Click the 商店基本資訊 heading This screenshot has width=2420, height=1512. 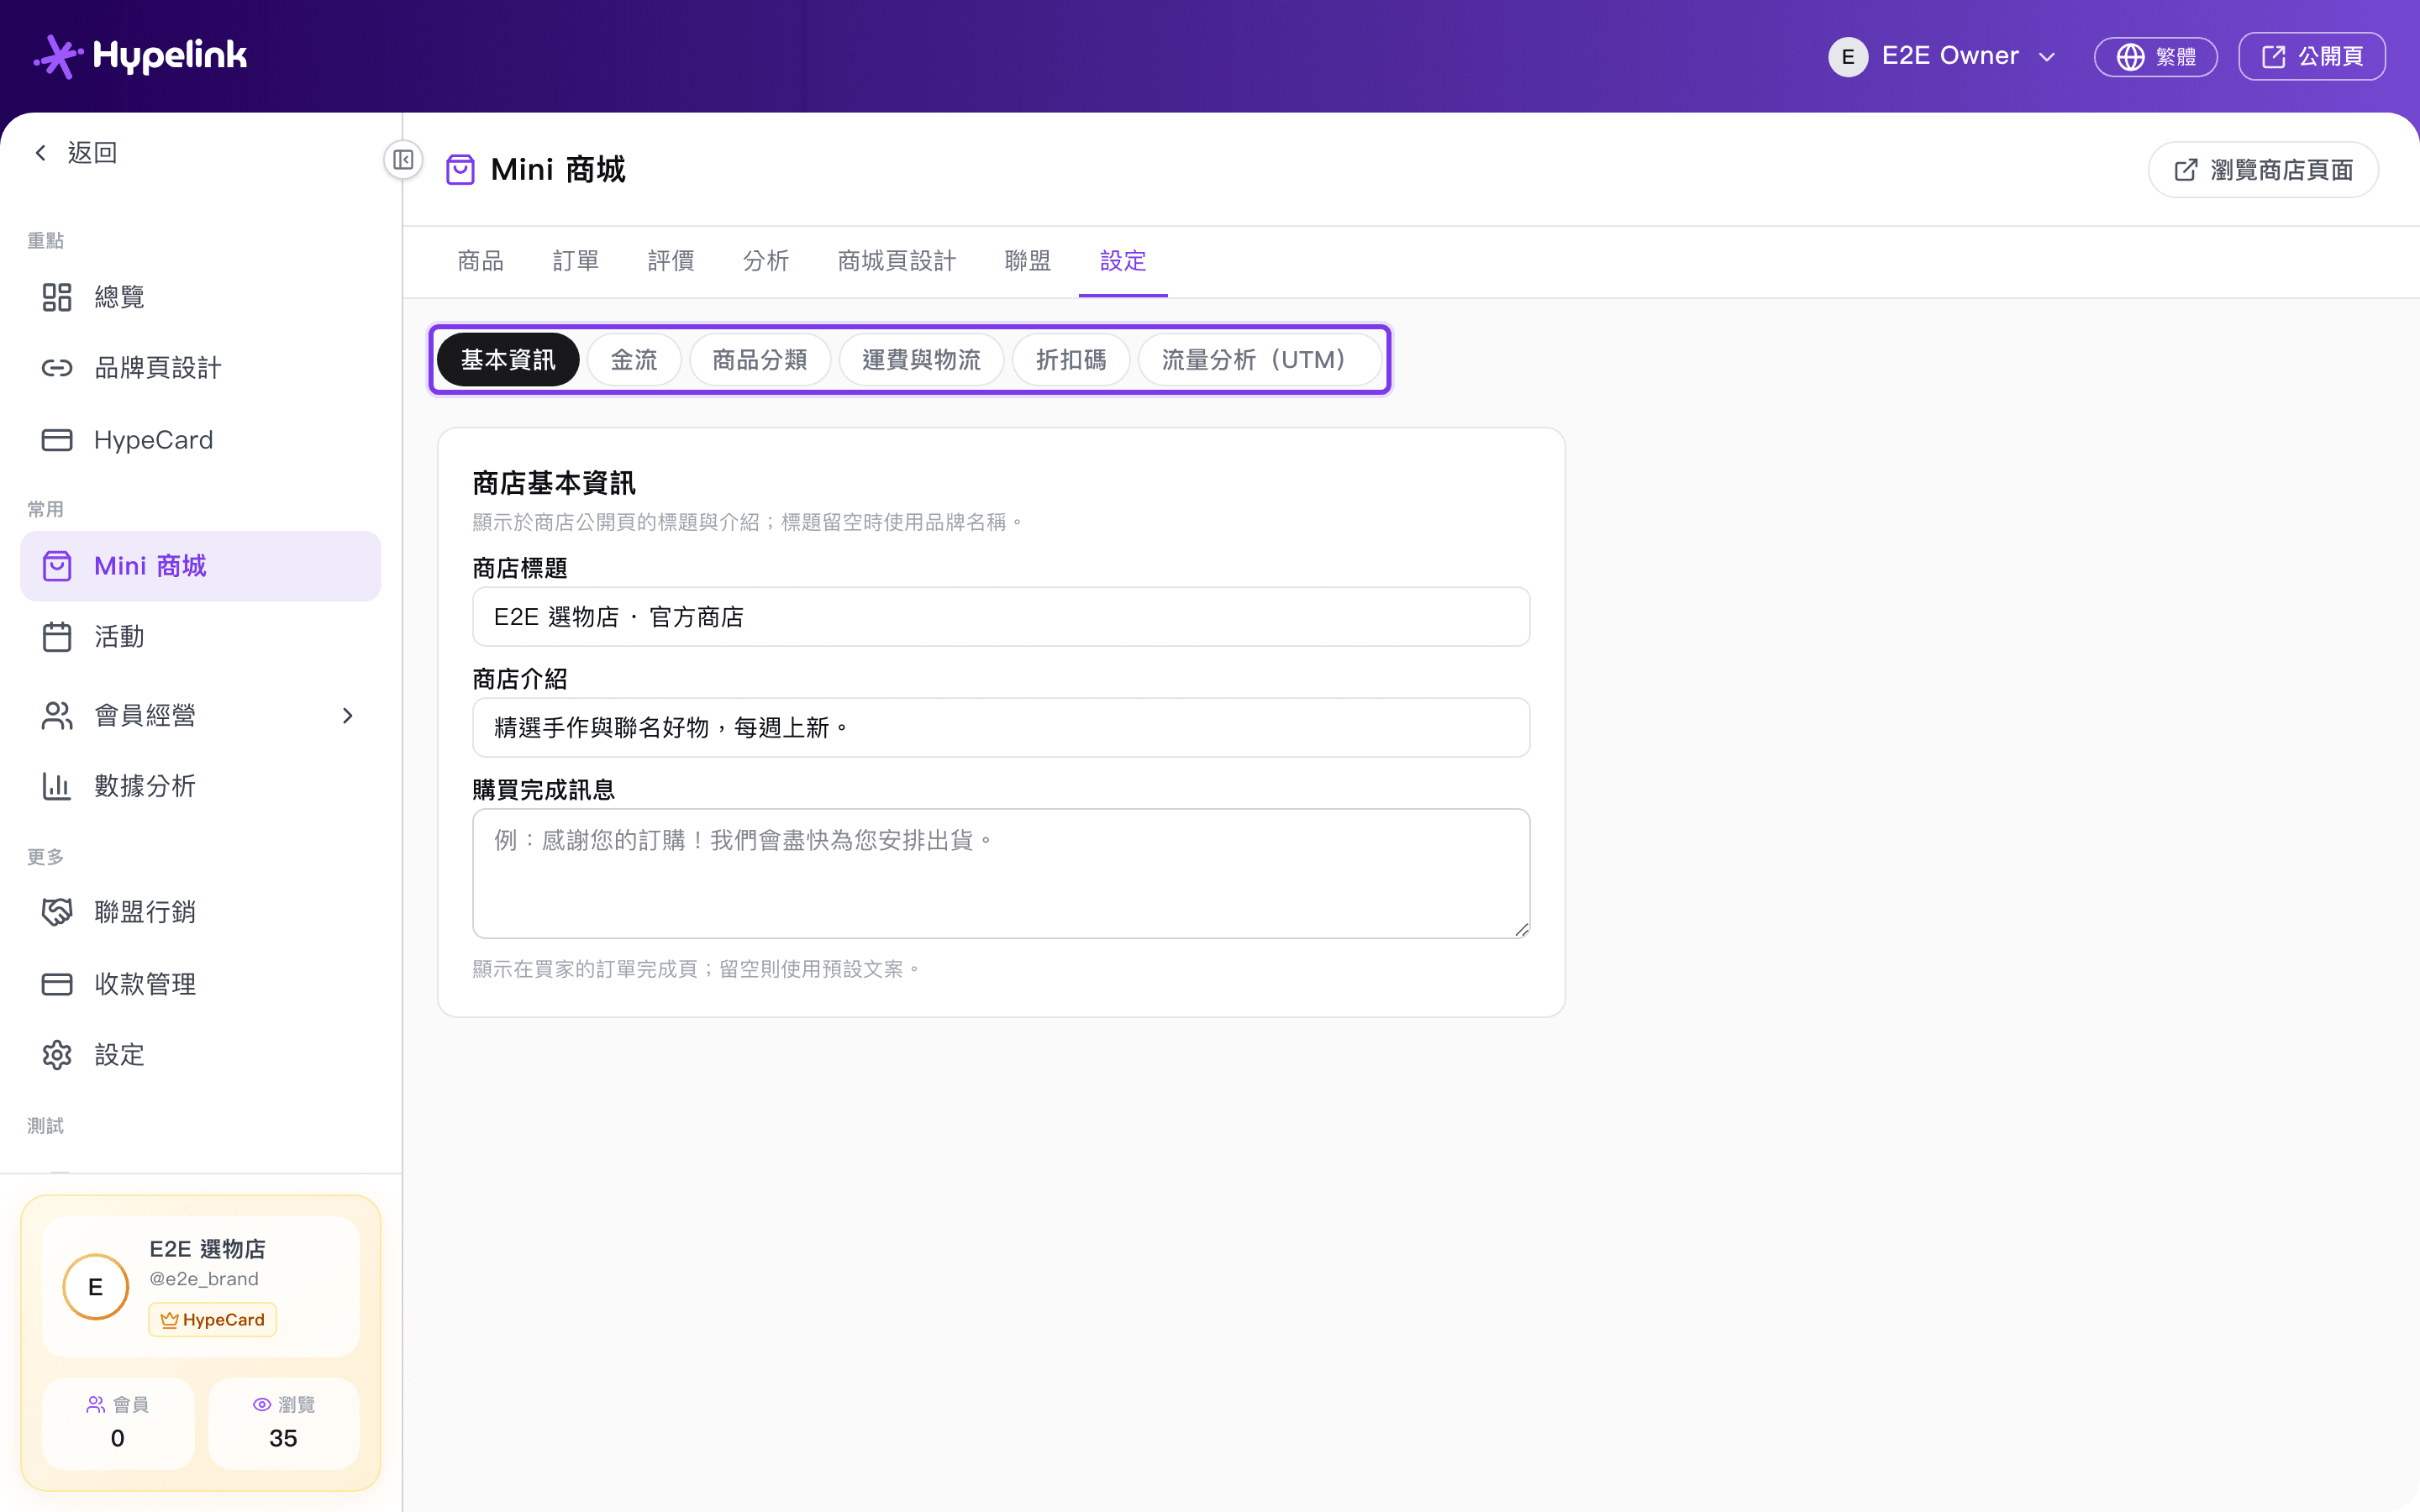click(554, 484)
